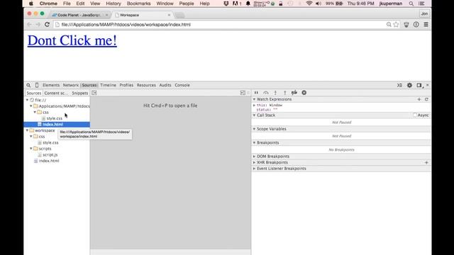454x255 pixels.
Task: Collapse the Scope Variables section
Action: (x=254, y=129)
